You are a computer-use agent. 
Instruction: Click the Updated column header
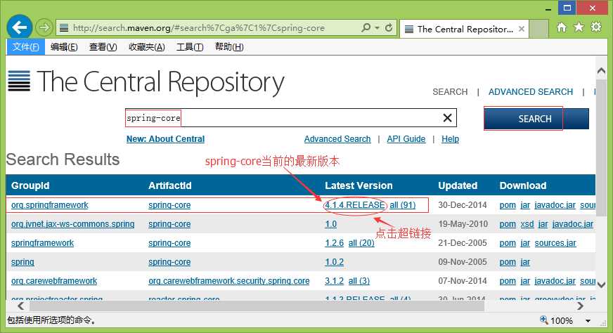pos(458,185)
